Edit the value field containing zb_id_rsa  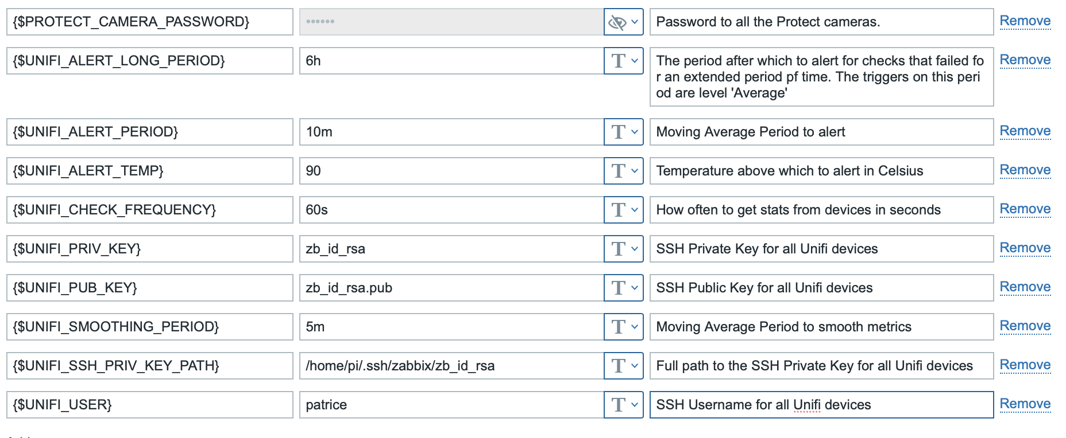(451, 249)
